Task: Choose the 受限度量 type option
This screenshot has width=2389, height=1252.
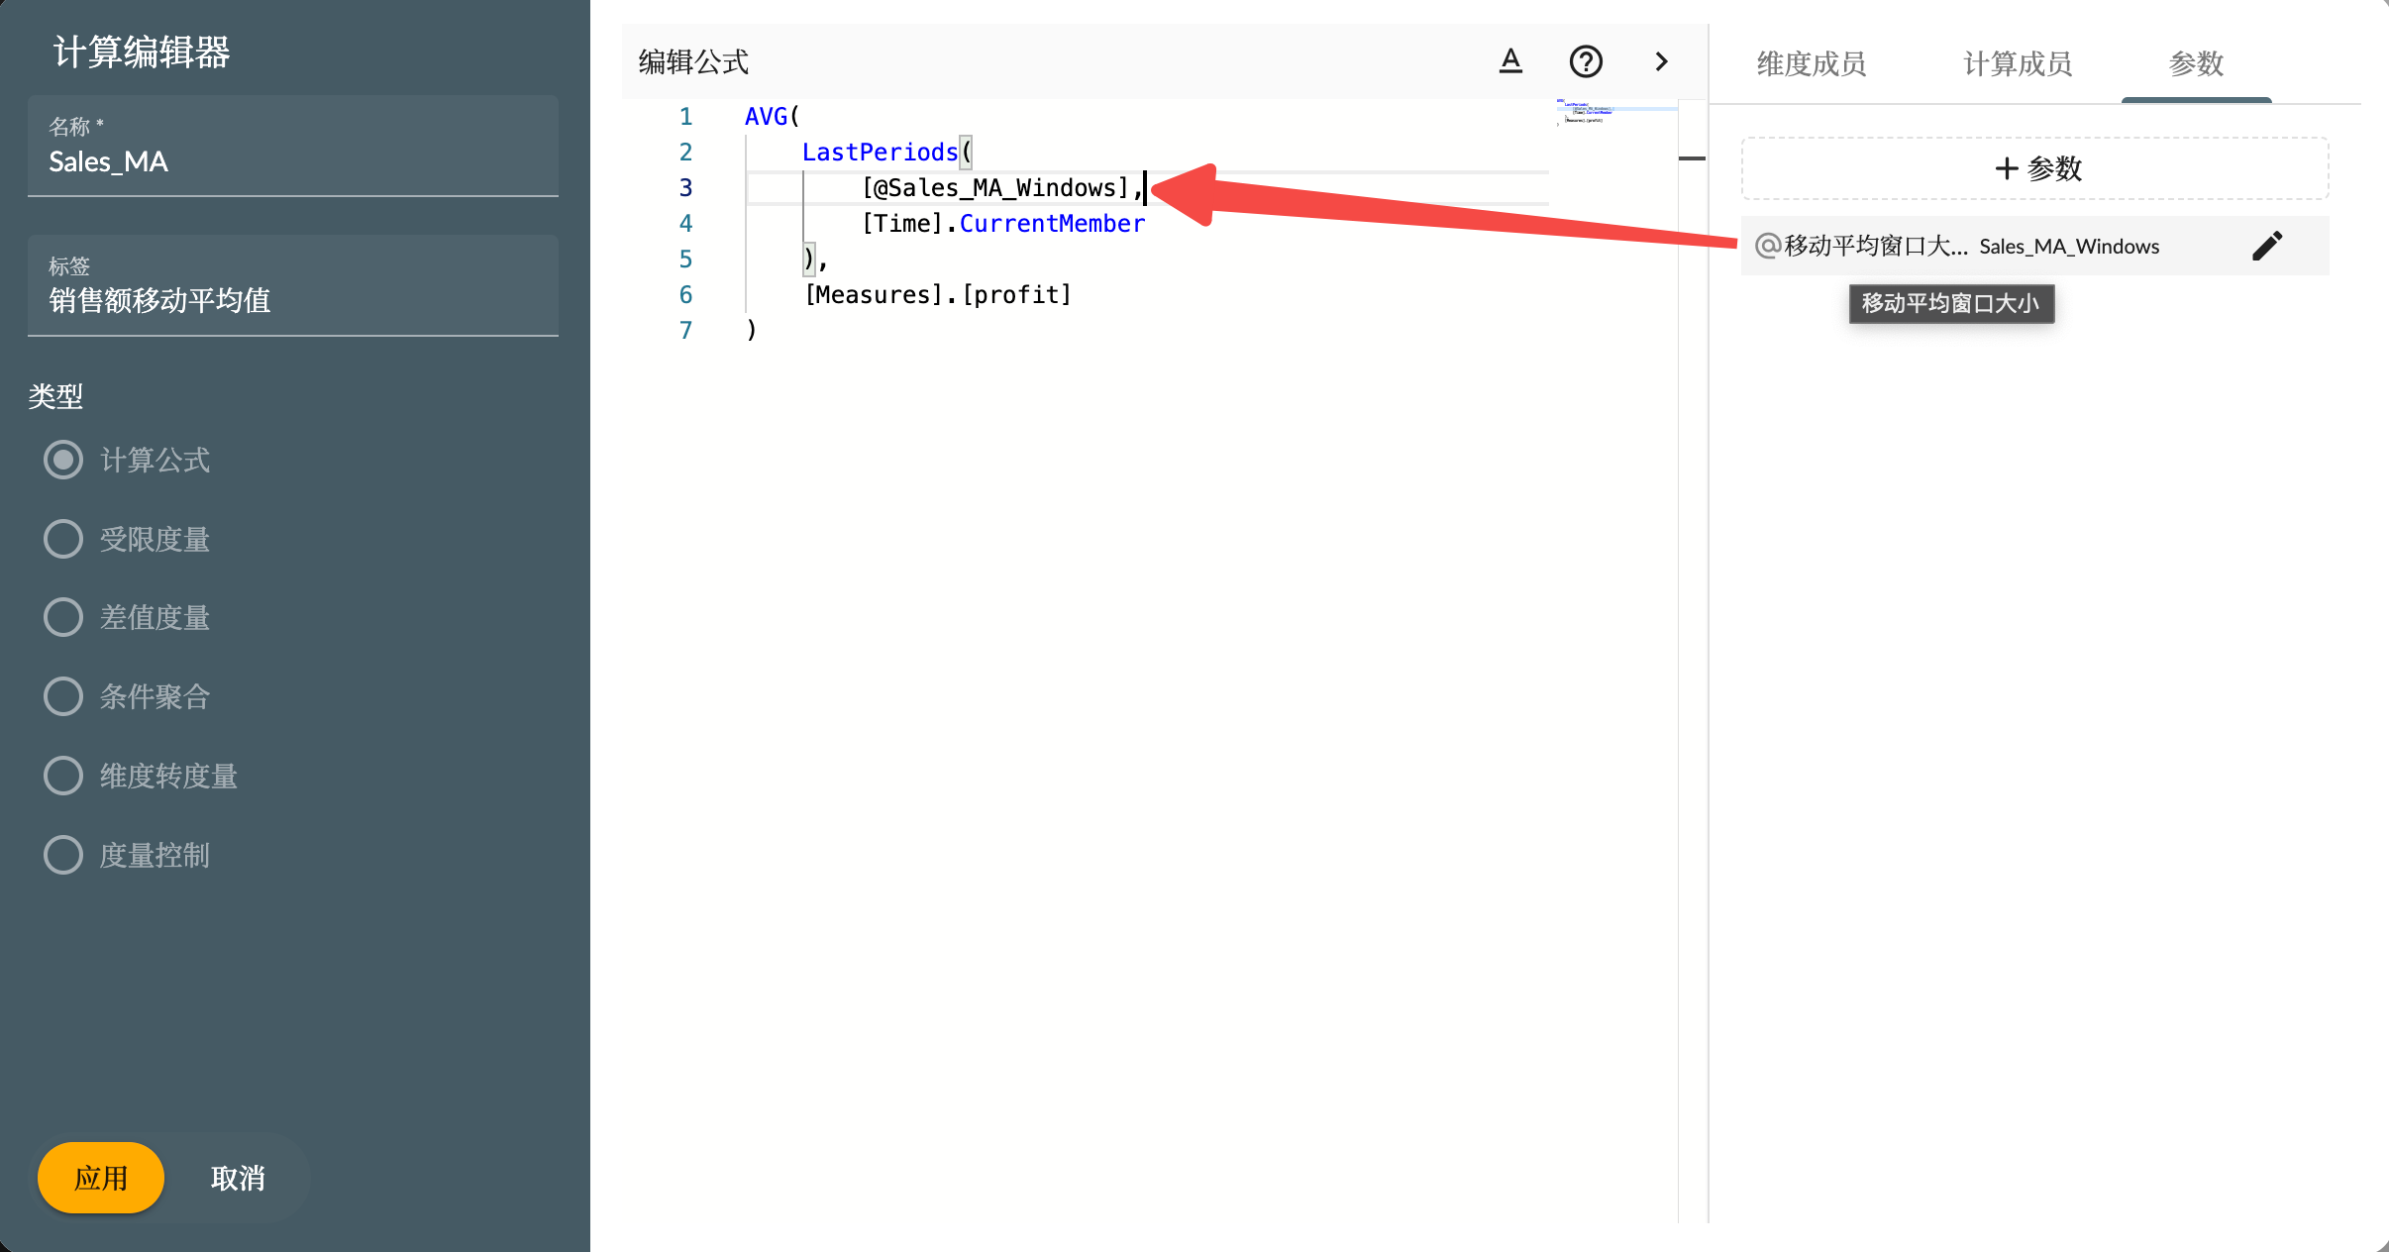Action: 63,539
